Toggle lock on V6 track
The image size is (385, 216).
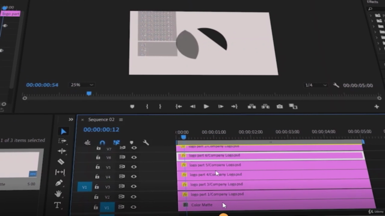point(98,157)
